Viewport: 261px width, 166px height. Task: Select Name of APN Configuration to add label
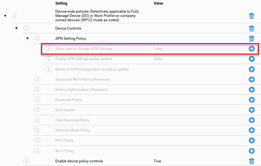(92, 69)
